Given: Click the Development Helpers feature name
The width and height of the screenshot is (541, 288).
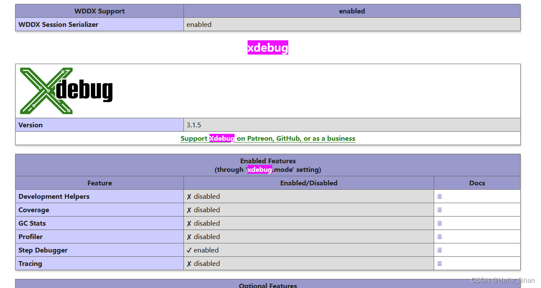Looking at the screenshot, I should (54, 197).
